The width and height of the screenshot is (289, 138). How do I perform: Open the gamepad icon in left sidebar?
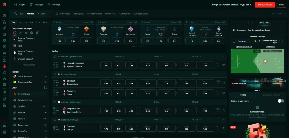[4, 78]
